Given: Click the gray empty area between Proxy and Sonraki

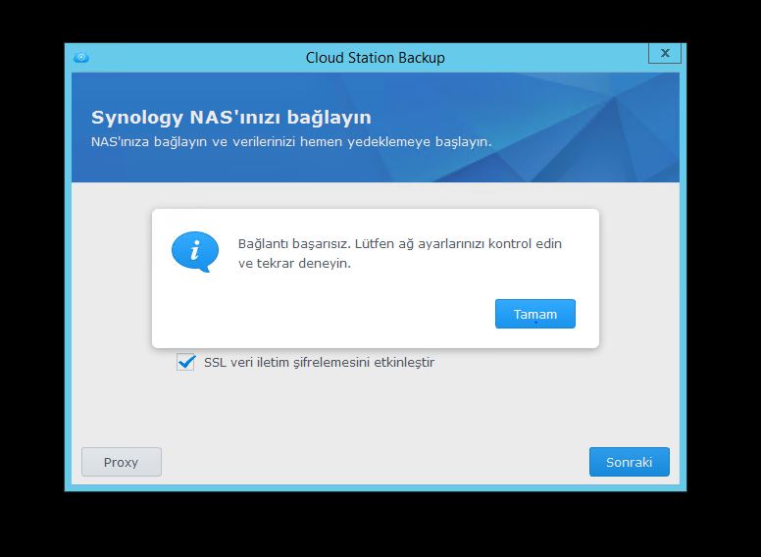Looking at the screenshot, I should click(373, 462).
